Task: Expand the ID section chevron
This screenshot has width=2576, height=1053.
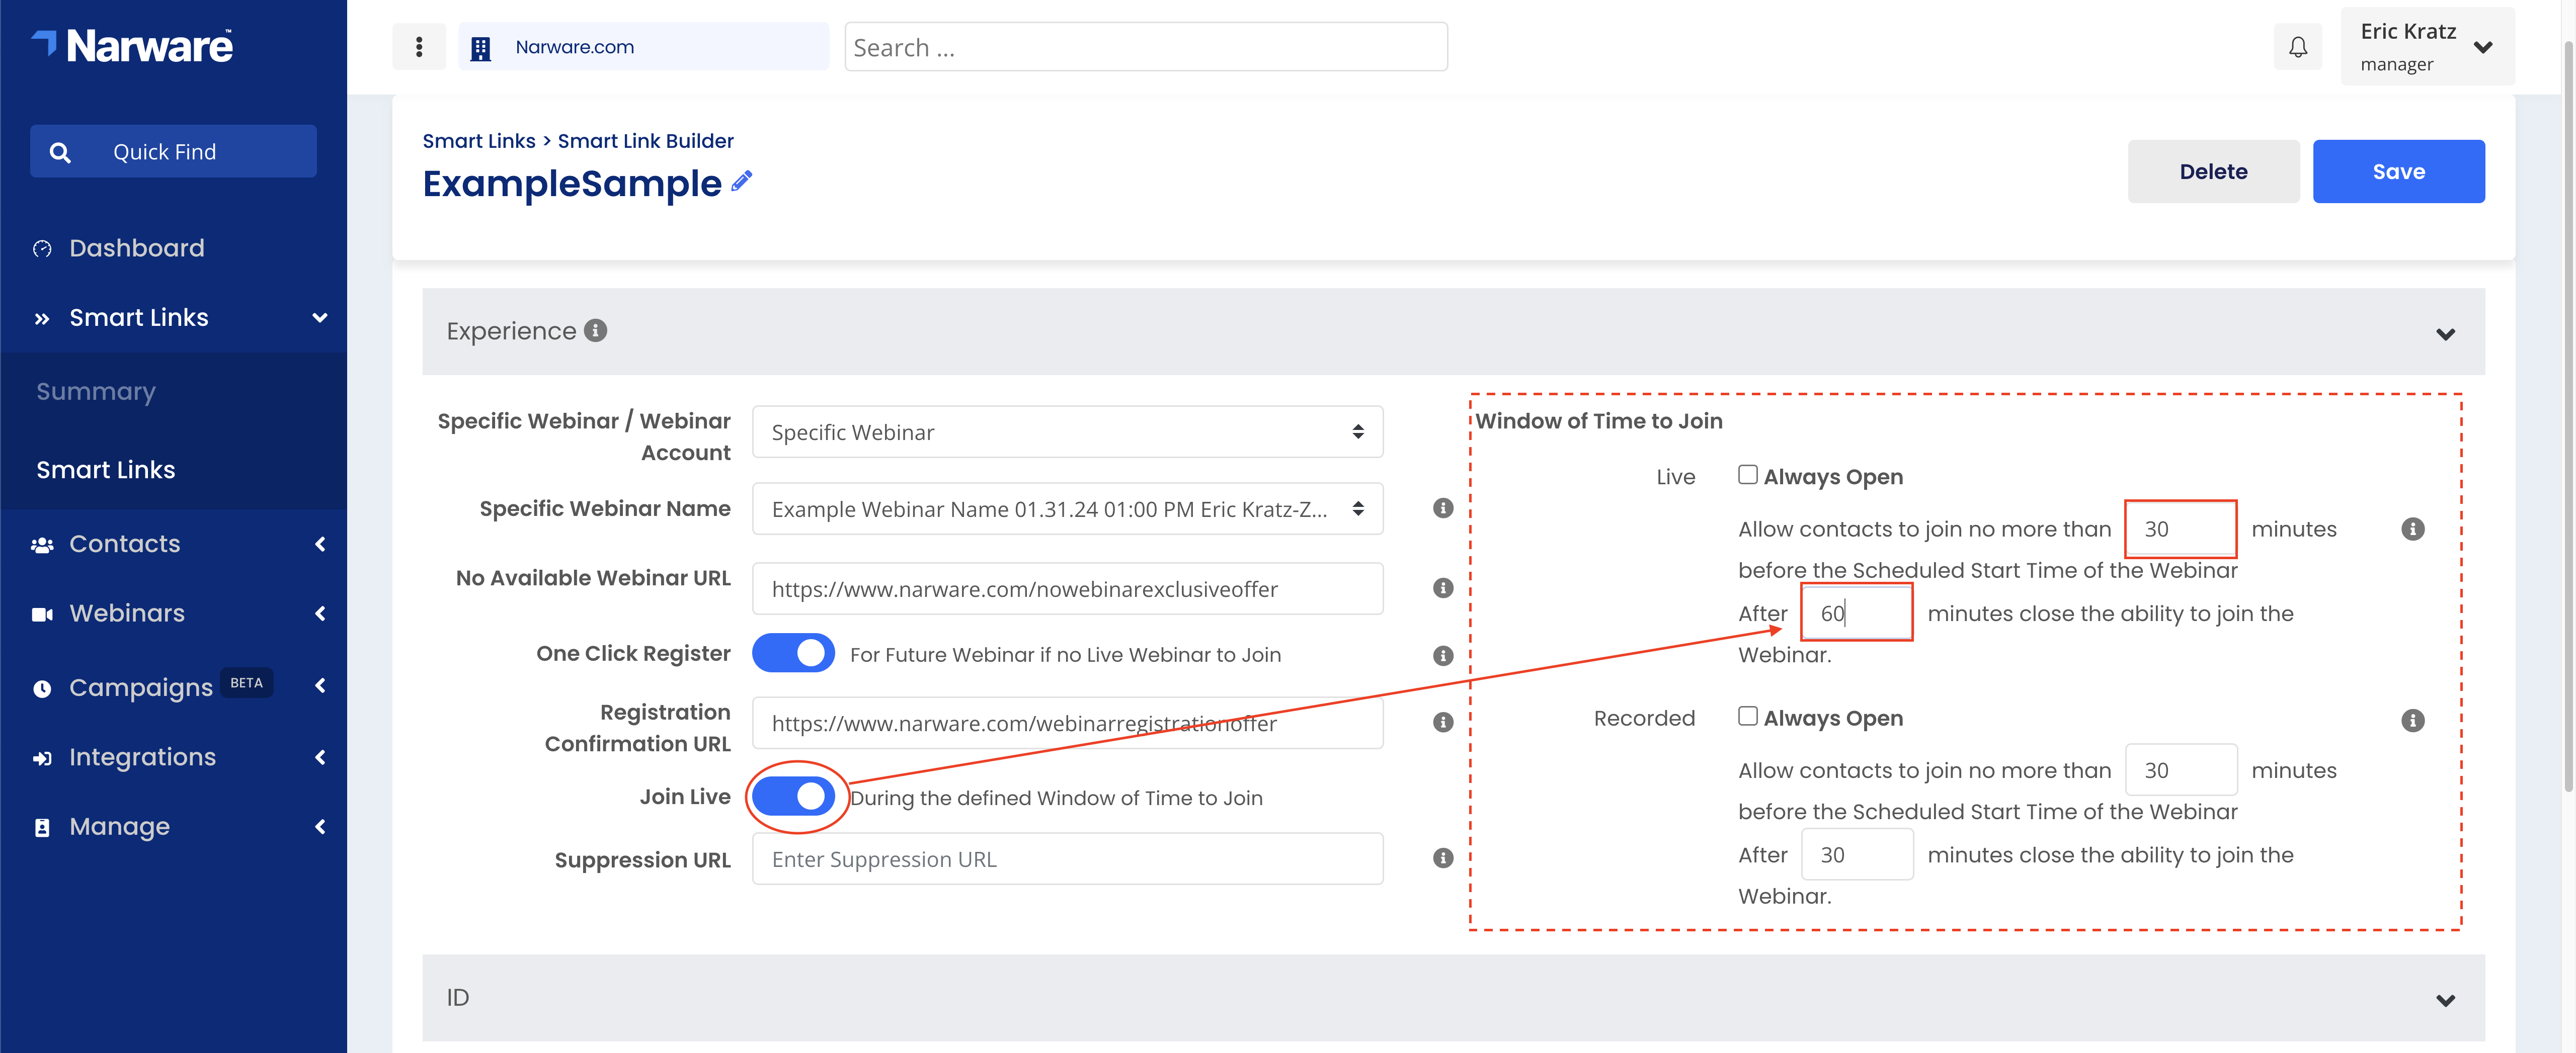Action: (2445, 1000)
